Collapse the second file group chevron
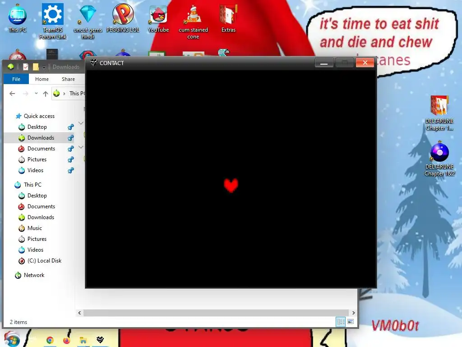This screenshot has height=347, width=462. [x=81, y=147]
